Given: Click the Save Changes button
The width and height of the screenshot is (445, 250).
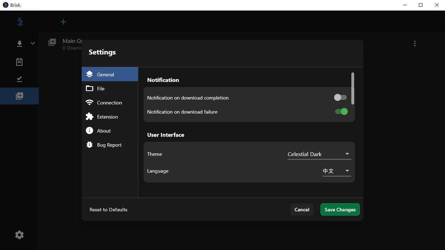Looking at the screenshot, I should (x=340, y=210).
